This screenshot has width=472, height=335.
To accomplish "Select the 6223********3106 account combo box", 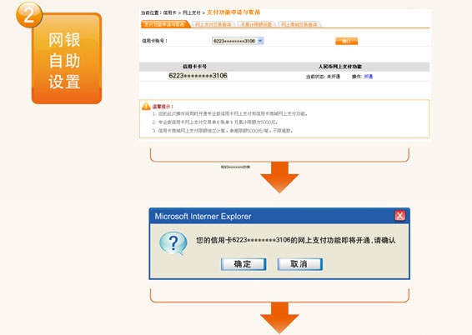I will pos(238,41).
